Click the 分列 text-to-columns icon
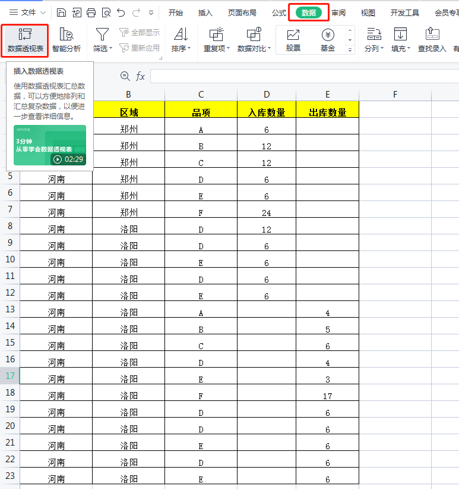 point(373,35)
